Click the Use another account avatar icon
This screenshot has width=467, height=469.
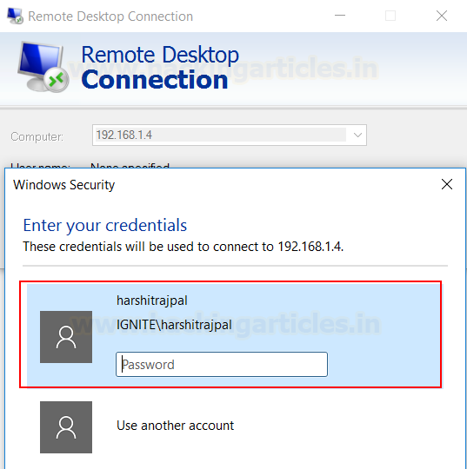(66, 427)
